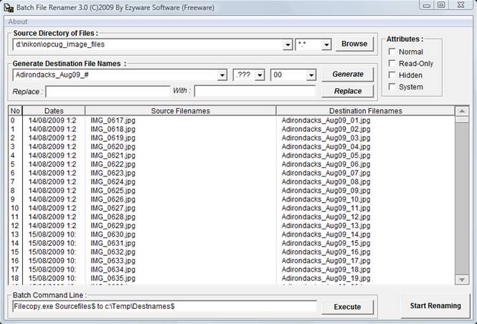Click destination name Adirondacks_Aug09_05.jpg
The height and width of the screenshot is (324, 477).
tap(326, 156)
